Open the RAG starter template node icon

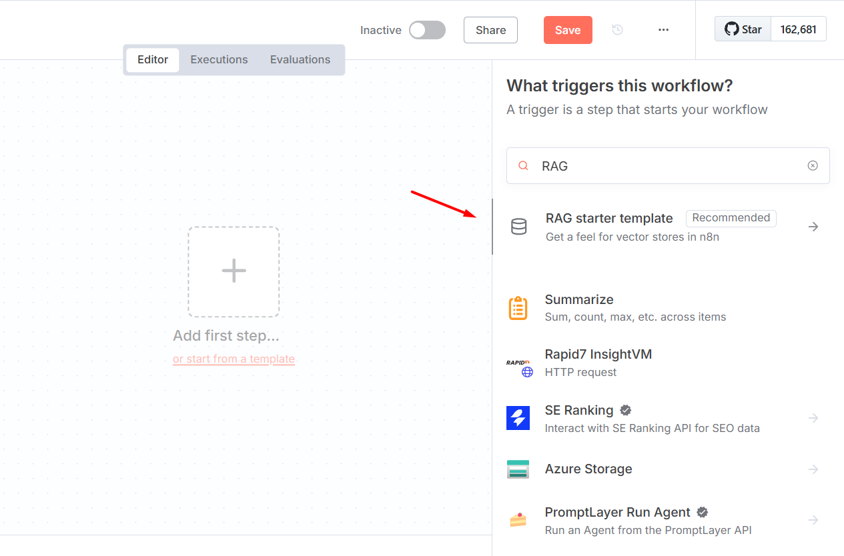(x=518, y=227)
